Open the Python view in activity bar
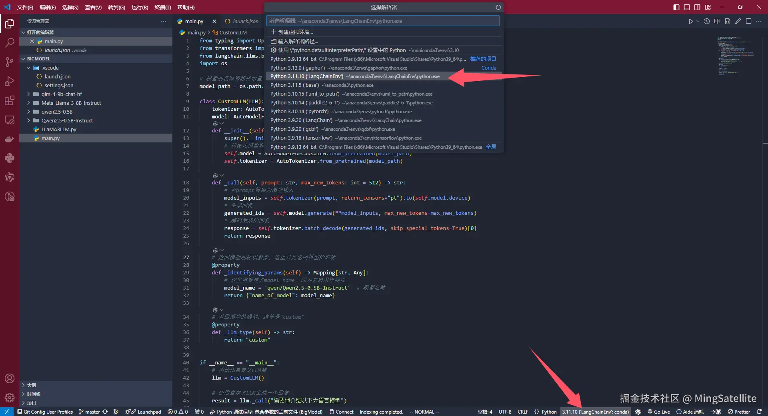 10,158
